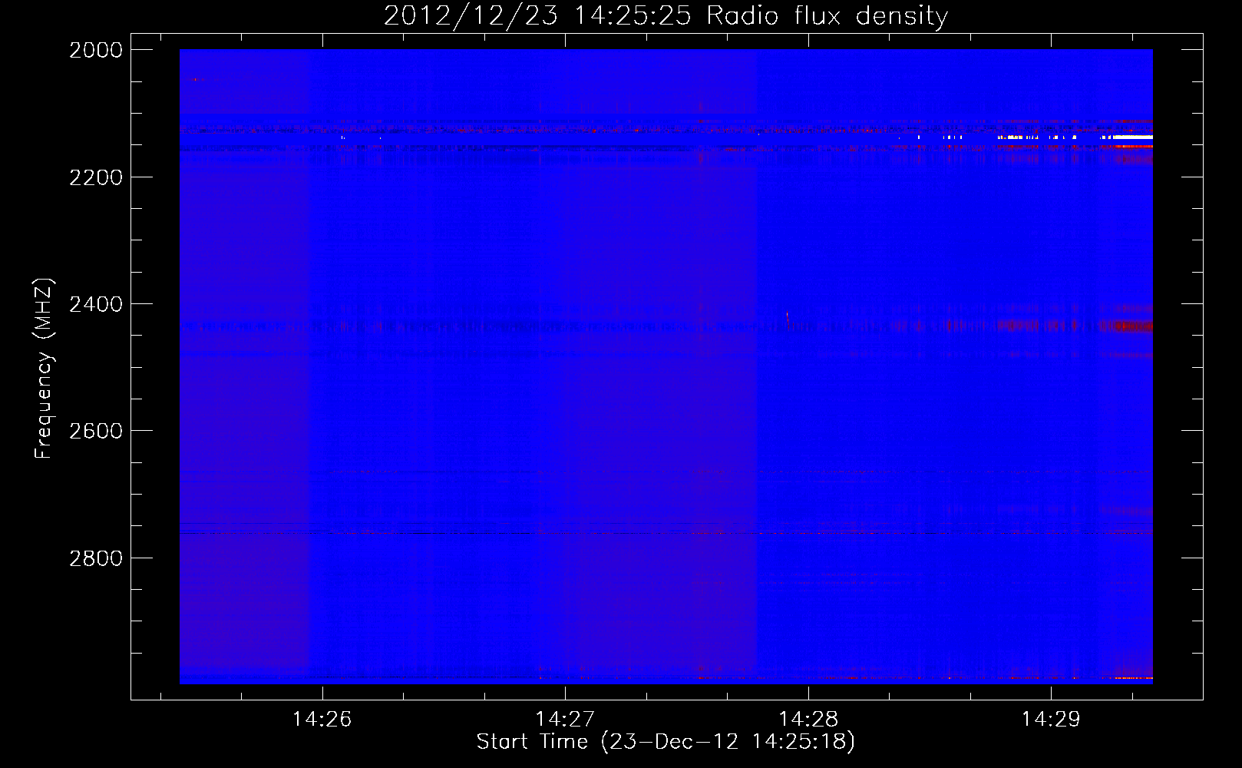Click the red emission patch near 2430 MHz
The image size is (1242, 768).
(x=1126, y=326)
